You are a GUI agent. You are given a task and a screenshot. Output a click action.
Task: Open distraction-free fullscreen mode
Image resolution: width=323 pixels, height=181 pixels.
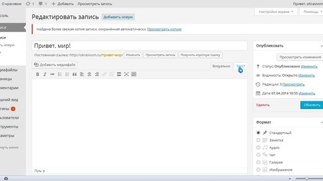pos(127,74)
